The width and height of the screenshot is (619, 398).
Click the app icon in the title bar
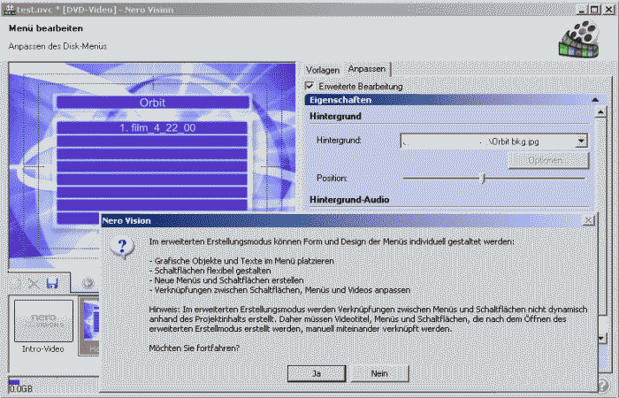(x=8, y=7)
